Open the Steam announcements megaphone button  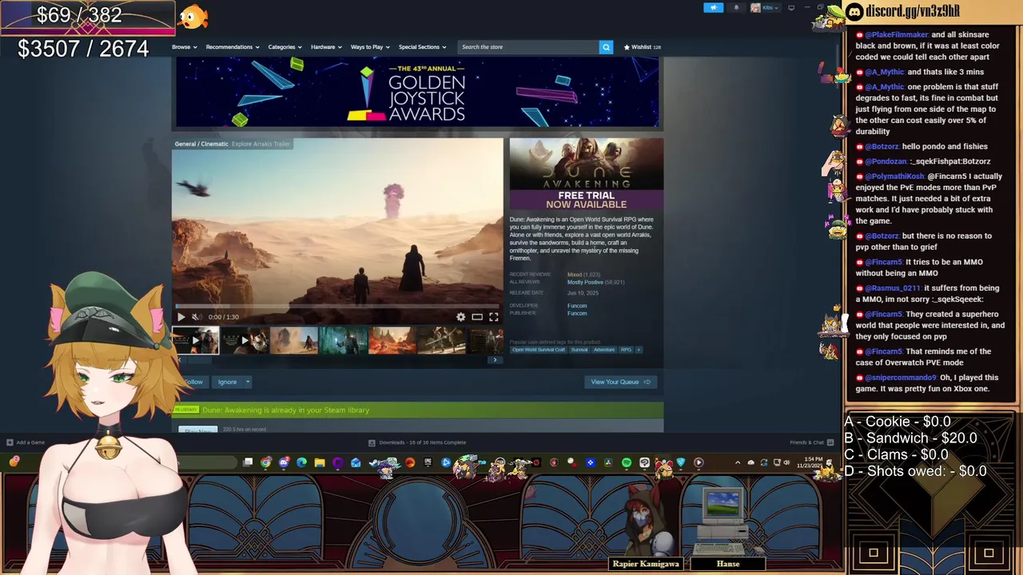click(x=714, y=8)
